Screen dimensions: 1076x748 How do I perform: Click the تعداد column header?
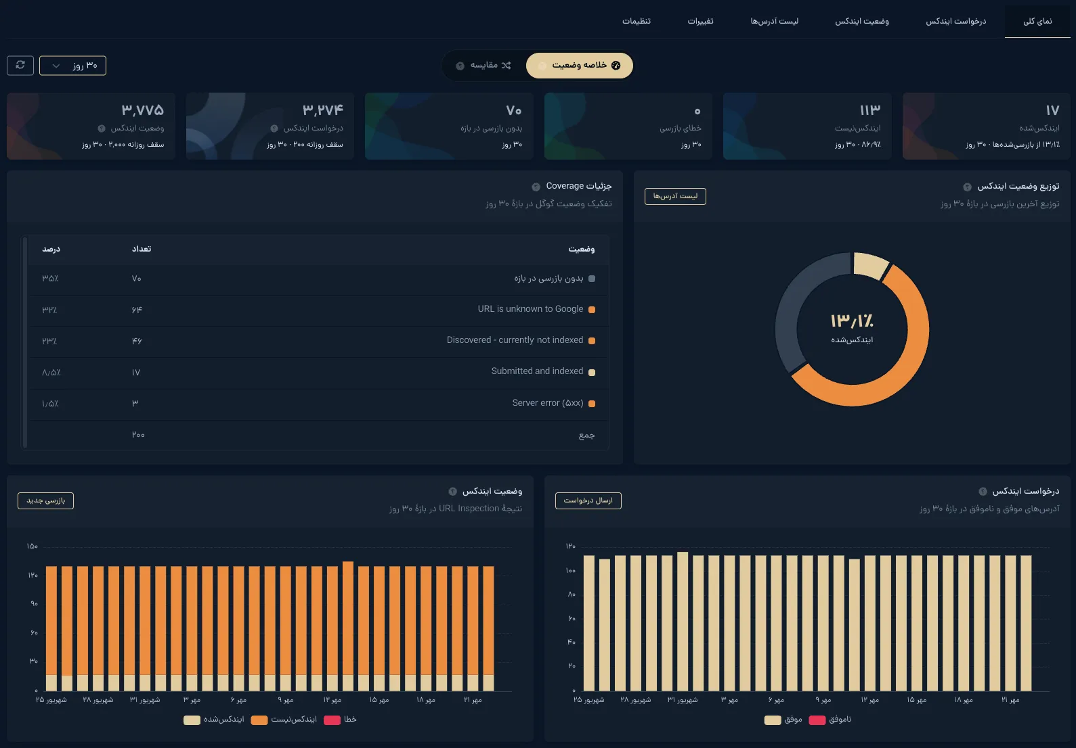(142, 249)
